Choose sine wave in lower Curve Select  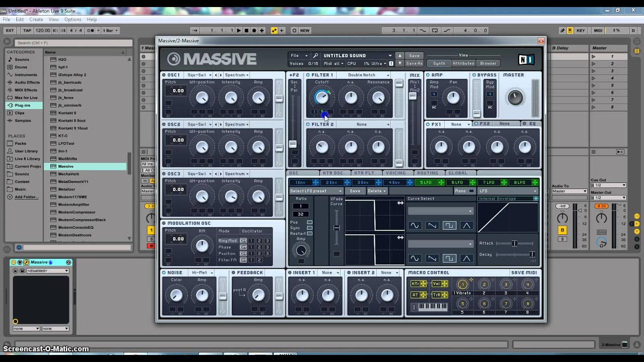[x=415, y=258]
